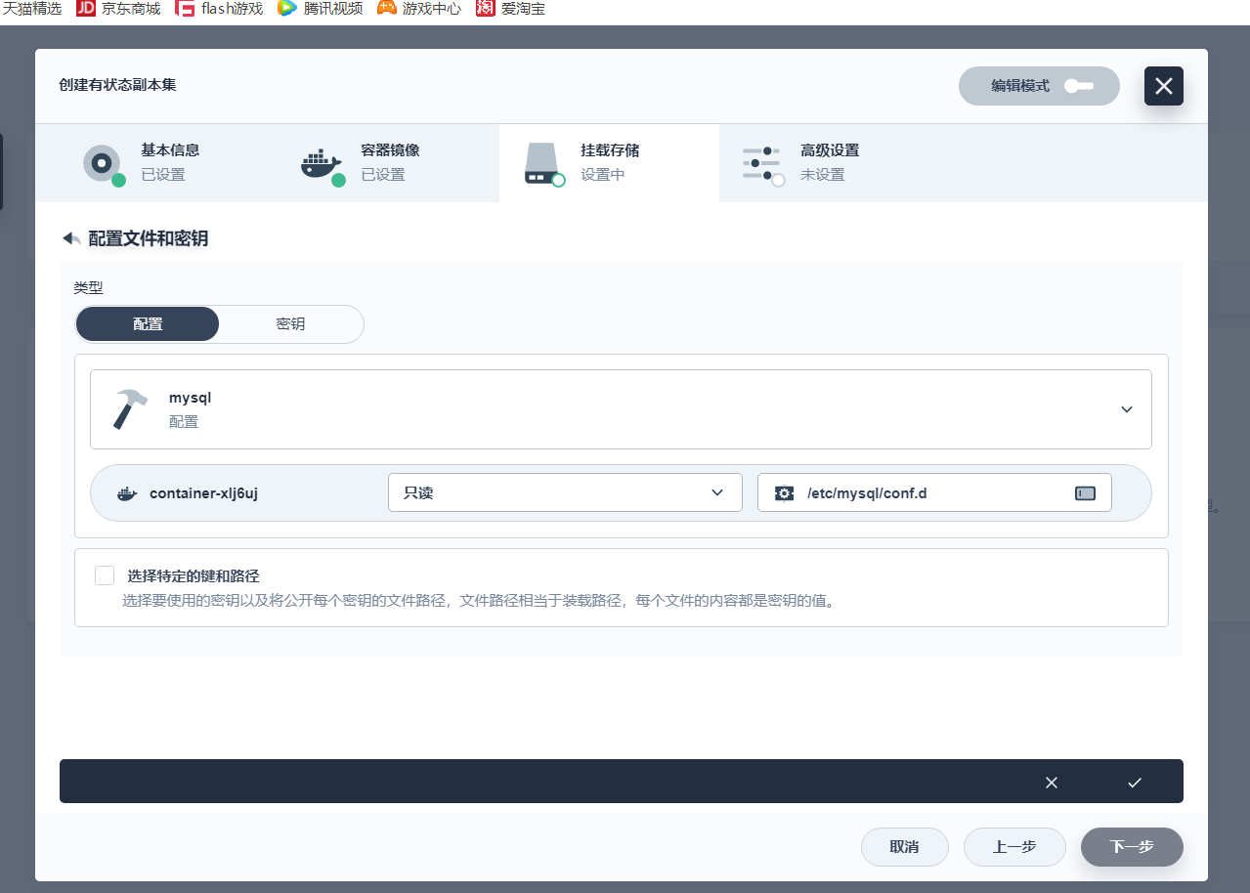The image size is (1250, 893).
Task: Select the 密钥 type option
Action: [x=290, y=324]
